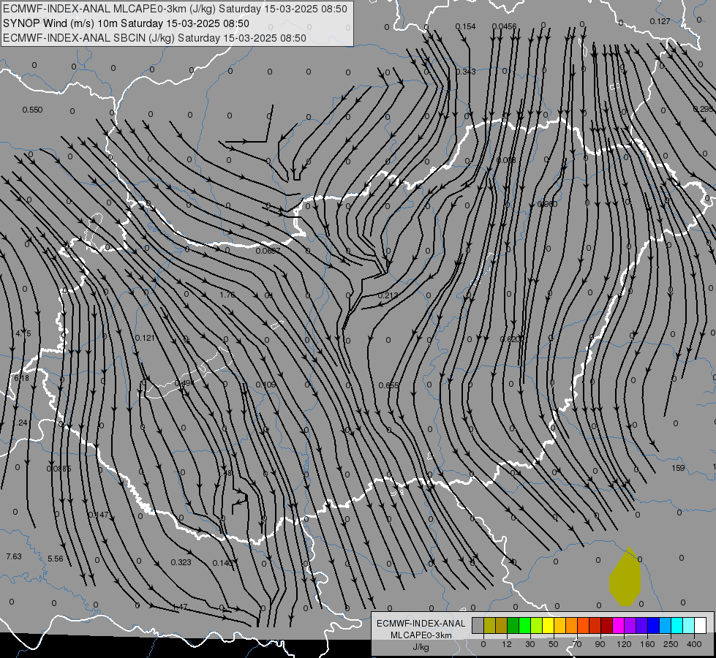This screenshot has width=716, height=658.
Task: Click the map value '0.127'
Action: click(660, 21)
